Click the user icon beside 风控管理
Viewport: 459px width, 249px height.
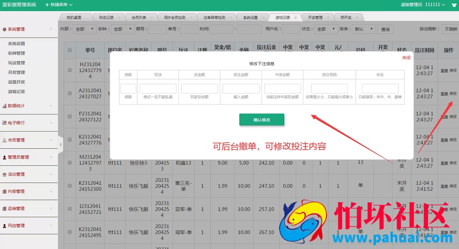click(5, 226)
